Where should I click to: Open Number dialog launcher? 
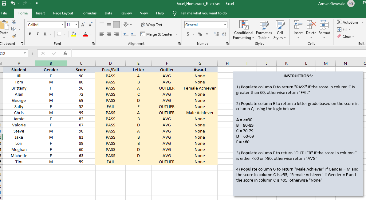[227, 44]
